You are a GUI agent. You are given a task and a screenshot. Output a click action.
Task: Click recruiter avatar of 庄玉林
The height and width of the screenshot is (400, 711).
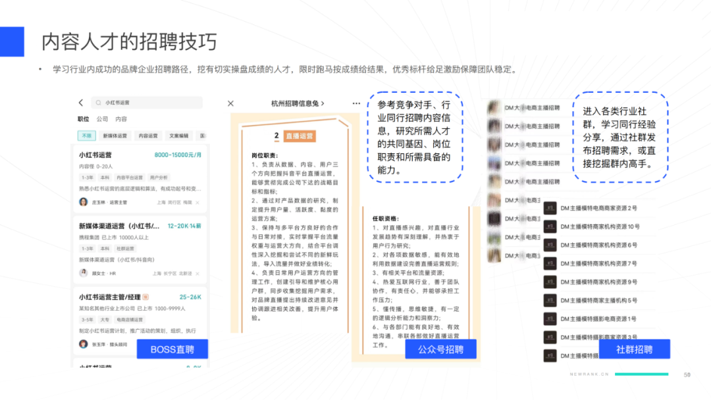tap(84, 202)
